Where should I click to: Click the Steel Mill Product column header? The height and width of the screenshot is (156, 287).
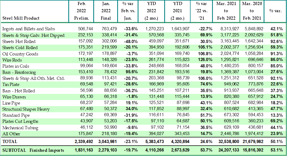tap(21, 18)
